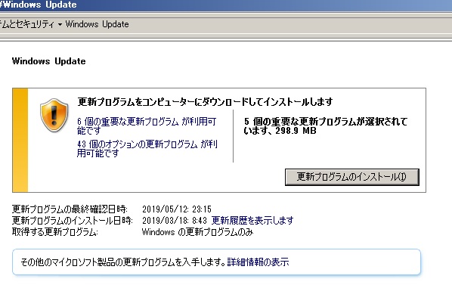Click 更新プログラムのインストール button
452x285 pixels.
(x=351, y=177)
